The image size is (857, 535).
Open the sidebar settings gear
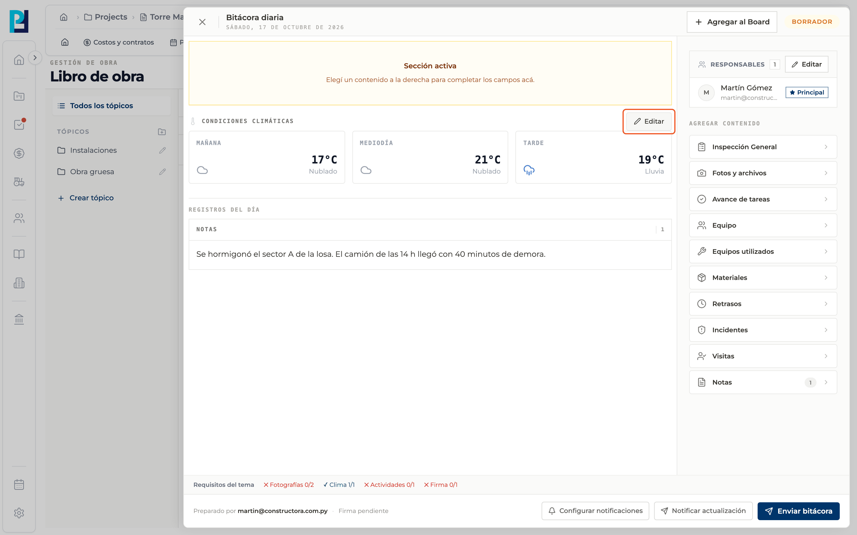(19, 513)
